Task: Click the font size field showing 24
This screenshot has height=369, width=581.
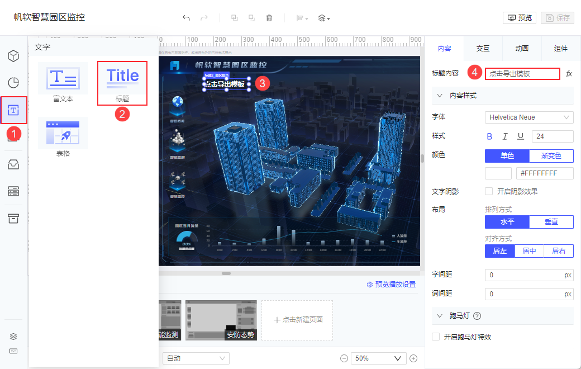Action: [x=553, y=136]
